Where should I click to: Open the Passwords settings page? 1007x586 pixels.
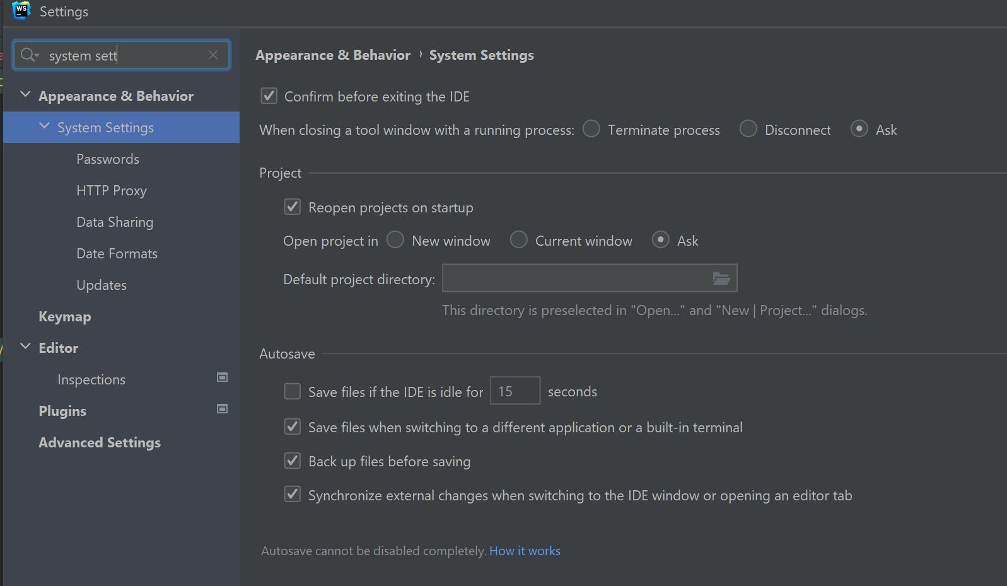[x=108, y=159]
